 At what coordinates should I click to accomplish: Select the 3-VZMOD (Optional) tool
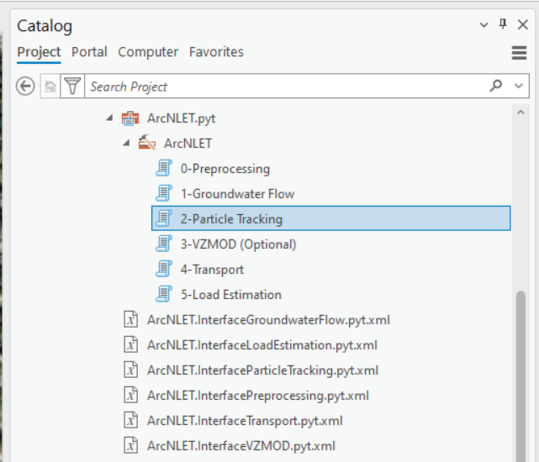pyautogui.click(x=238, y=244)
